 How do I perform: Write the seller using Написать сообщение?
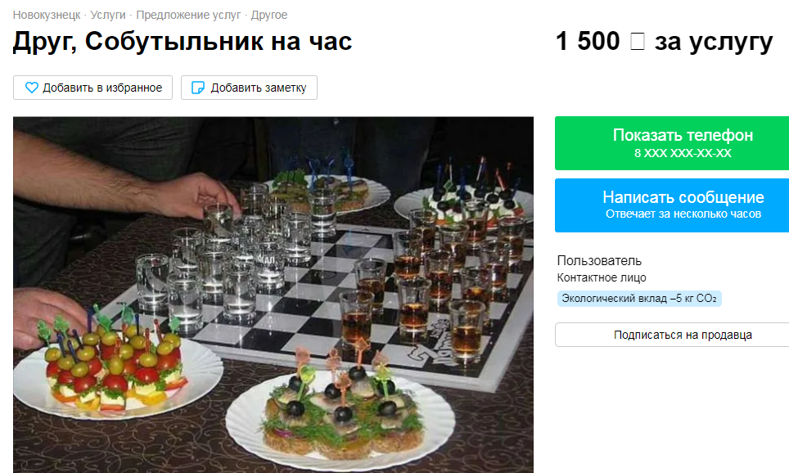pos(672,205)
